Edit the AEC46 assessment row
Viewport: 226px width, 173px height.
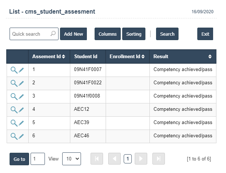21,136
